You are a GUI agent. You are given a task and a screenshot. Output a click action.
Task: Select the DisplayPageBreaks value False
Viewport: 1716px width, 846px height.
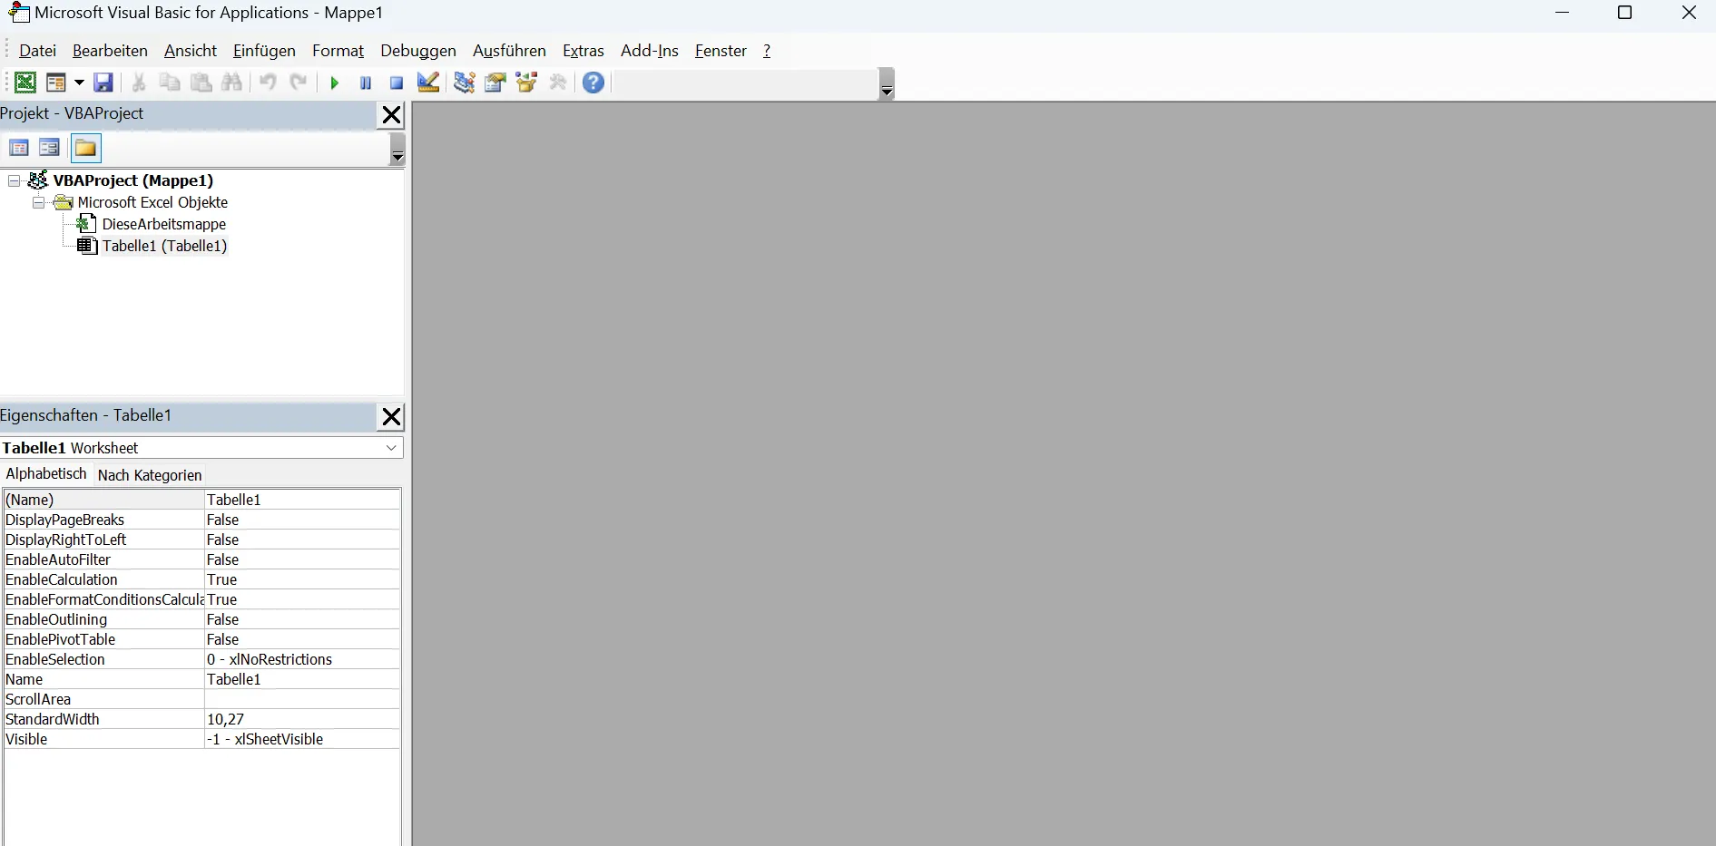pos(302,520)
